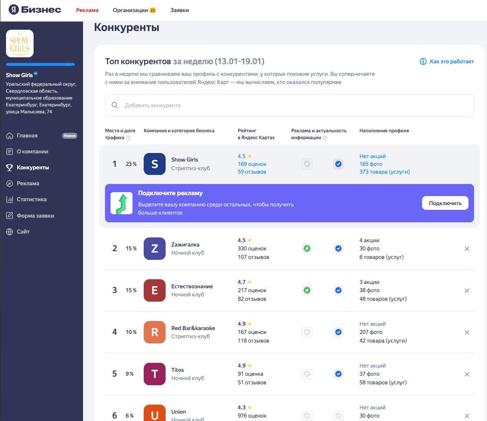Open the 165 фото link
The height and width of the screenshot is (421, 487).
point(371,164)
